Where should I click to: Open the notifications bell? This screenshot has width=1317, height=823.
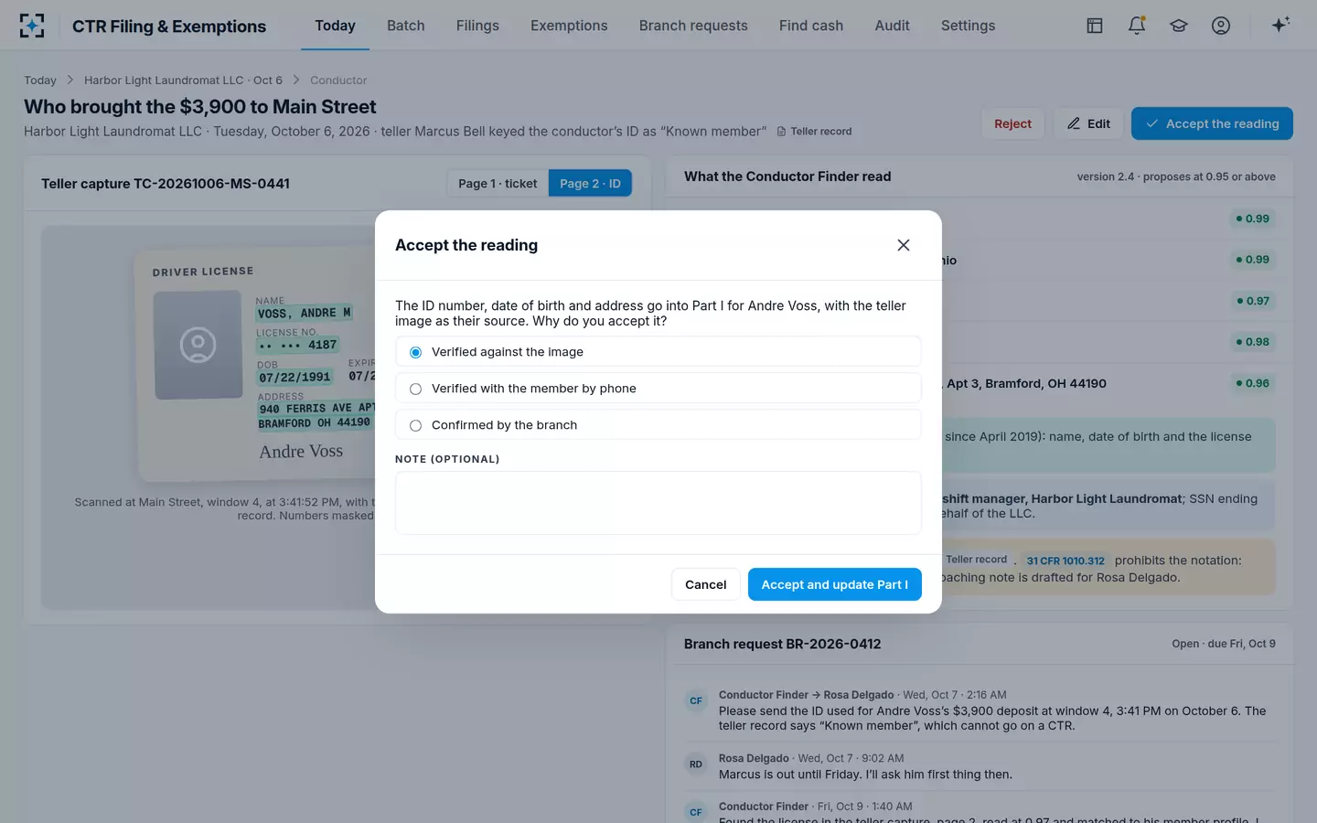1137,26
